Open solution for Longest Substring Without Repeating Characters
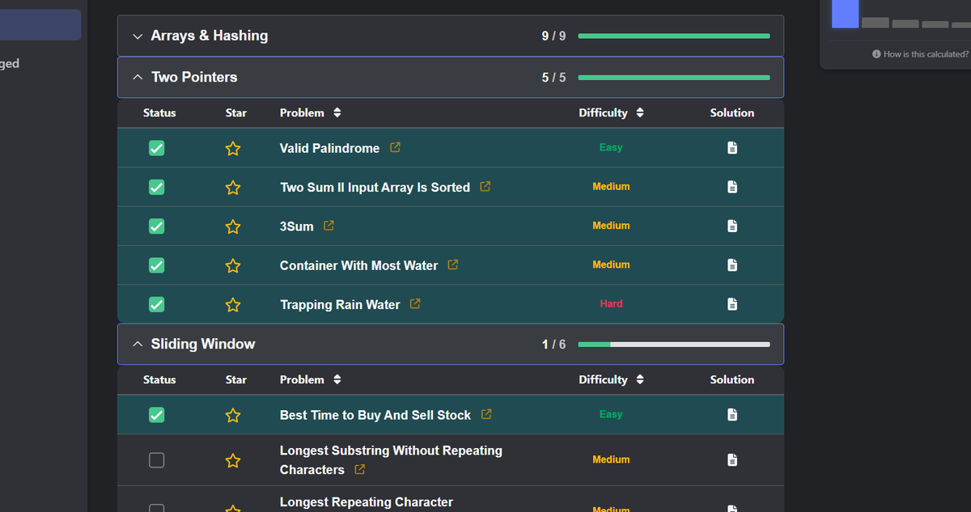The height and width of the screenshot is (512, 971). coord(732,459)
